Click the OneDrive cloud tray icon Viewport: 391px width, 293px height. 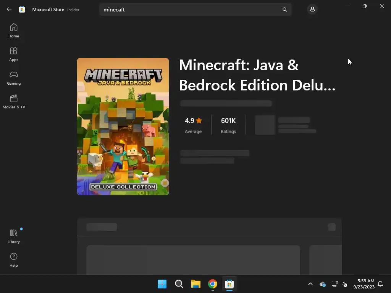(322, 284)
